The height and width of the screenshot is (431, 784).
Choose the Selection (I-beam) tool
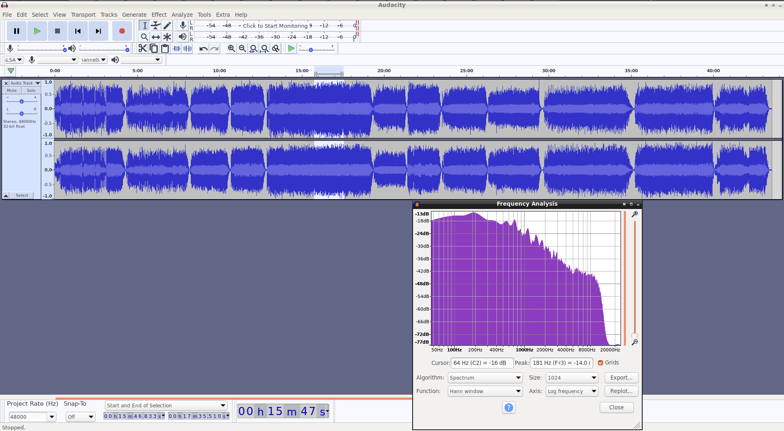(145, 26)
